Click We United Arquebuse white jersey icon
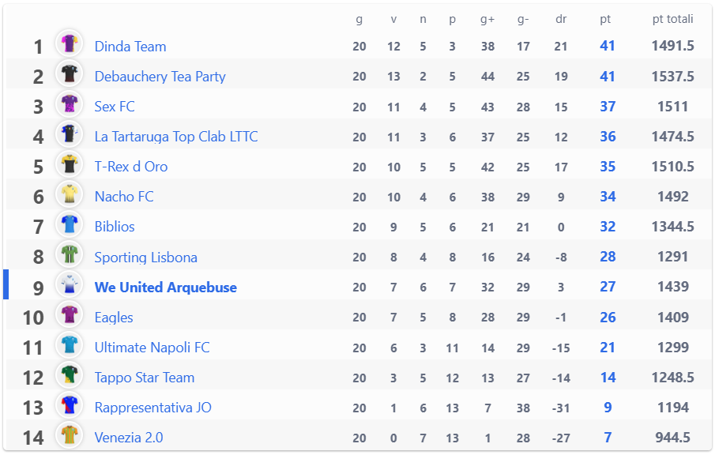Image resolution: width=715 pixels, height=455 pixels. coord(70,284)
